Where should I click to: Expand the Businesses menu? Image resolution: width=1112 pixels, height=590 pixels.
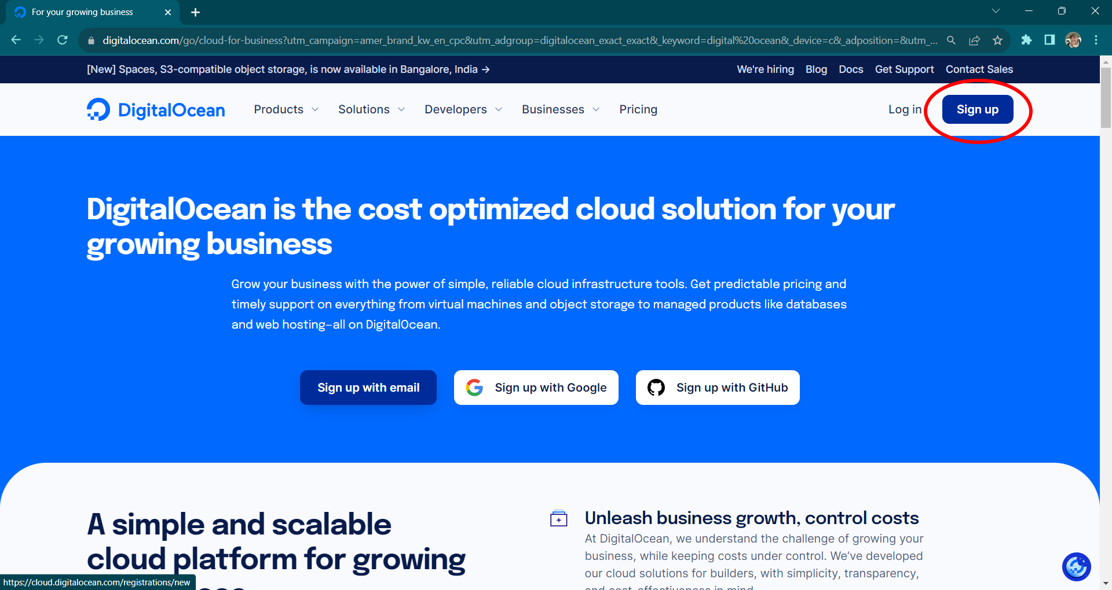[x=561, y=109]
